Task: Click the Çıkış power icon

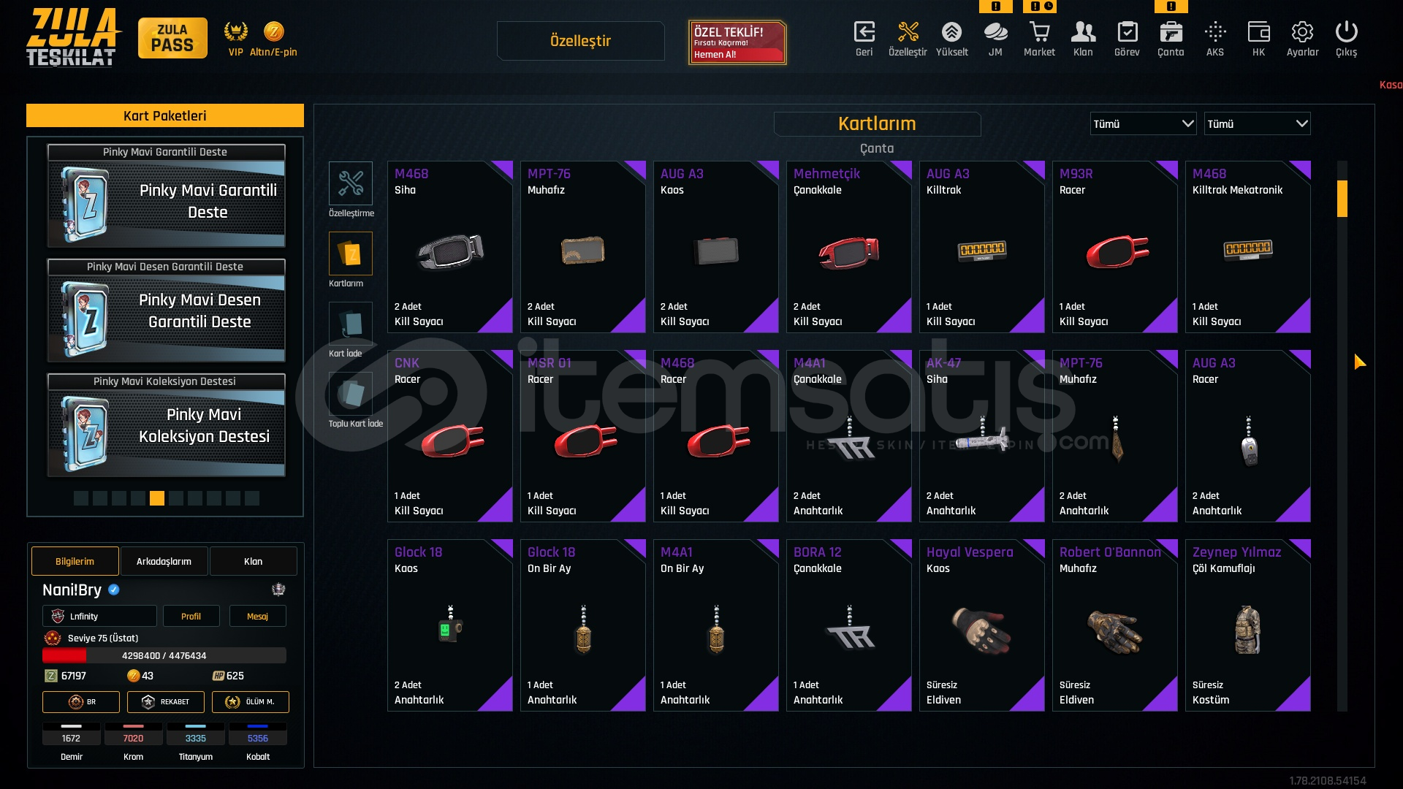Action: pyautogui.click(x=1346, y=32)
